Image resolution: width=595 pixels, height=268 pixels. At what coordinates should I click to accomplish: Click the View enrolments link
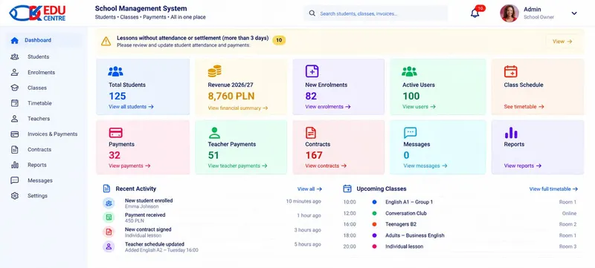(327, 107)
